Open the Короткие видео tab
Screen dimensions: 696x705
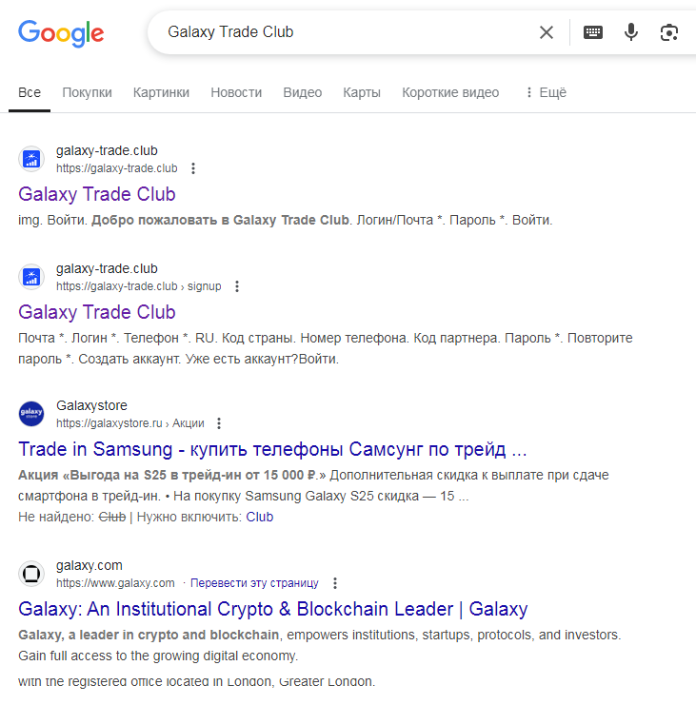pyautogui.click(x=450, y=92)
